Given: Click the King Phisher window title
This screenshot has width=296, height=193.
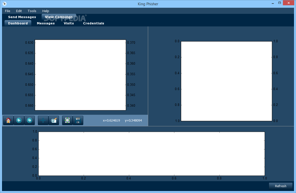Looking at the screenshot, I should (148, 4).
